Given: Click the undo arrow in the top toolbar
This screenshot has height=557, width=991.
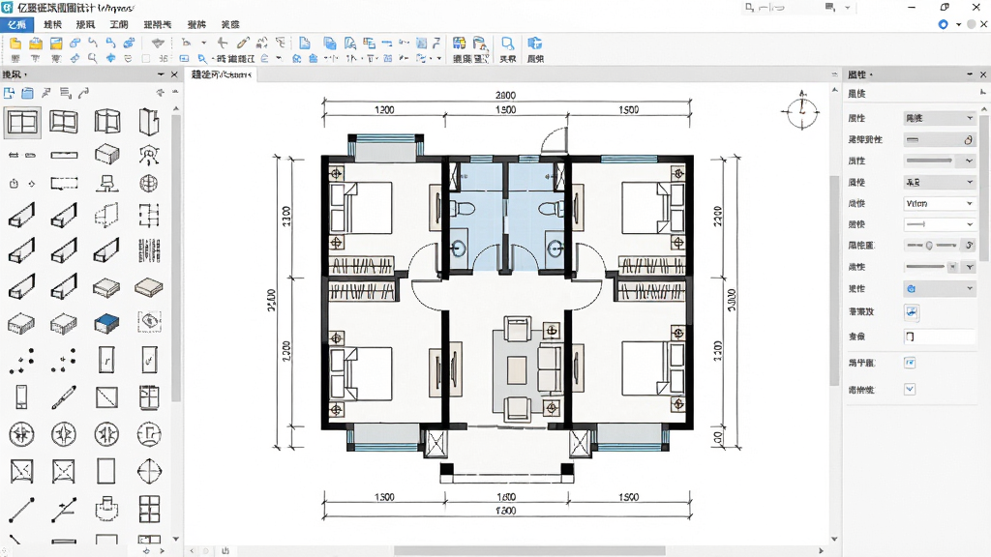Looking at the screenshot, I should 92,43.
